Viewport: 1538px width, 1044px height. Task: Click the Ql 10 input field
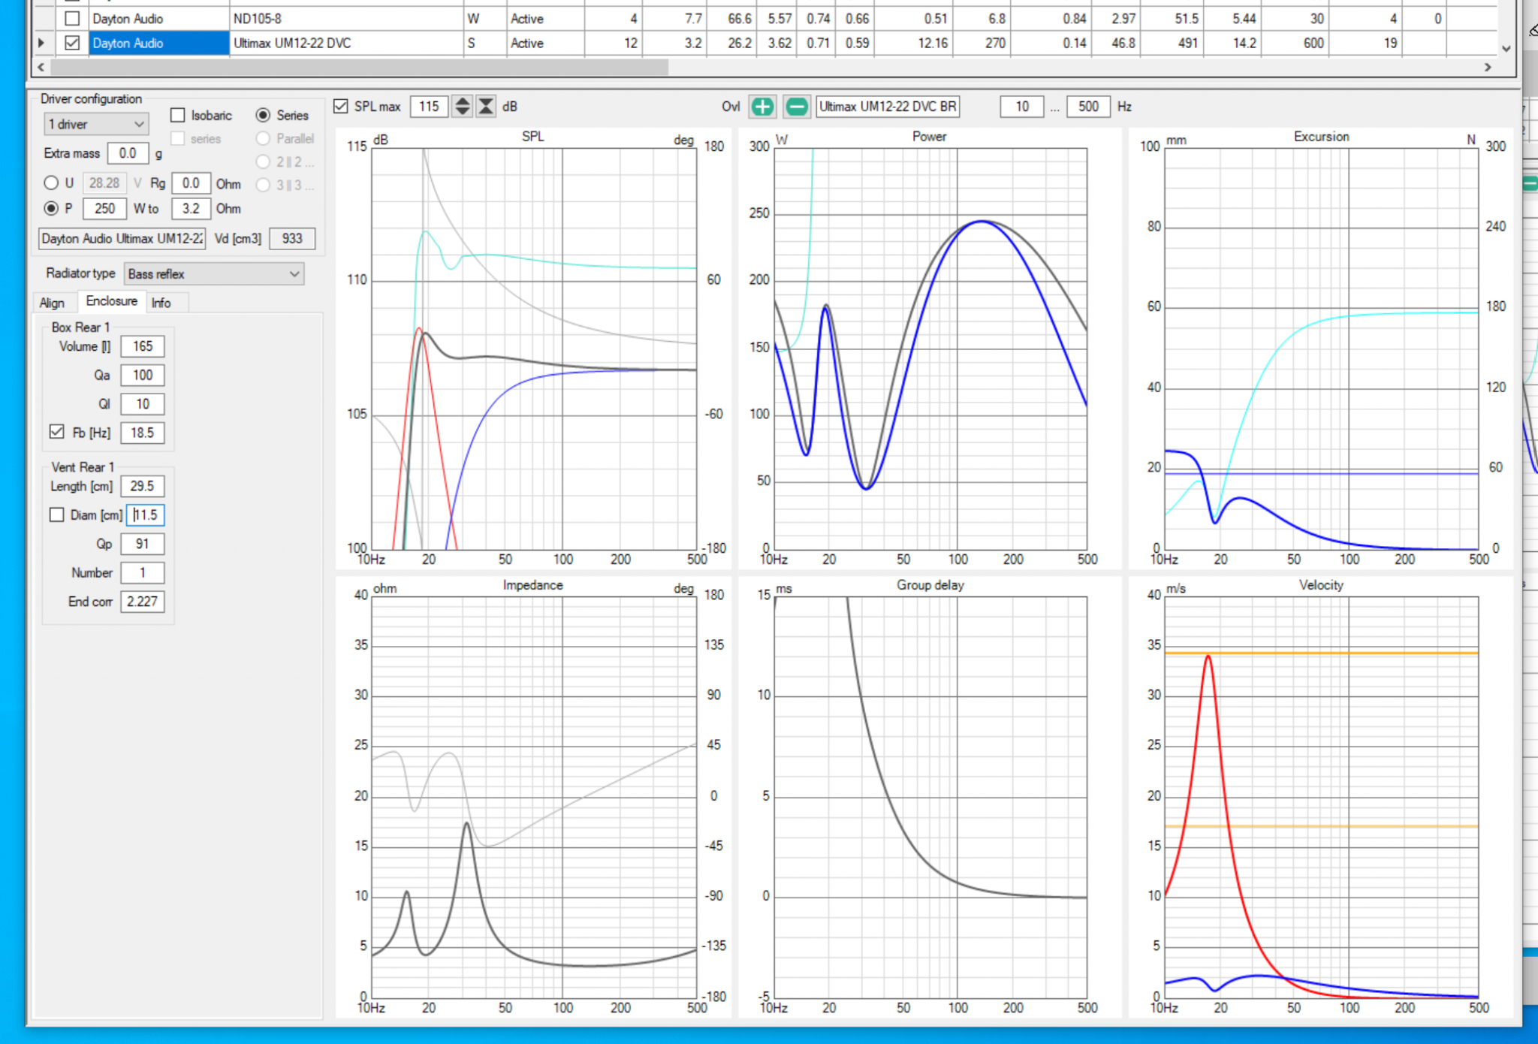pos(143,404)
